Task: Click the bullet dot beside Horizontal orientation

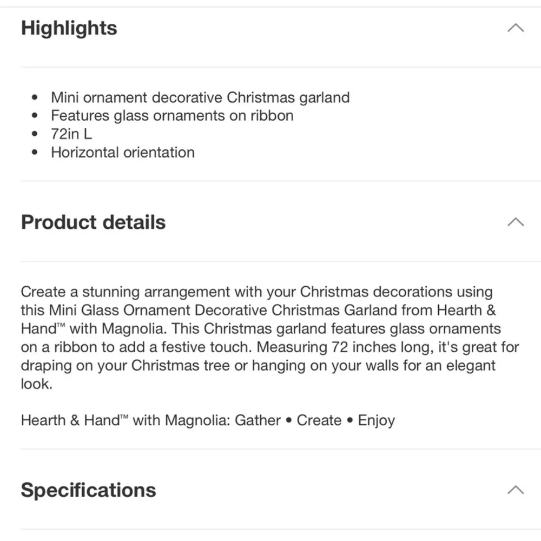Action: click(x=35, y=152)
